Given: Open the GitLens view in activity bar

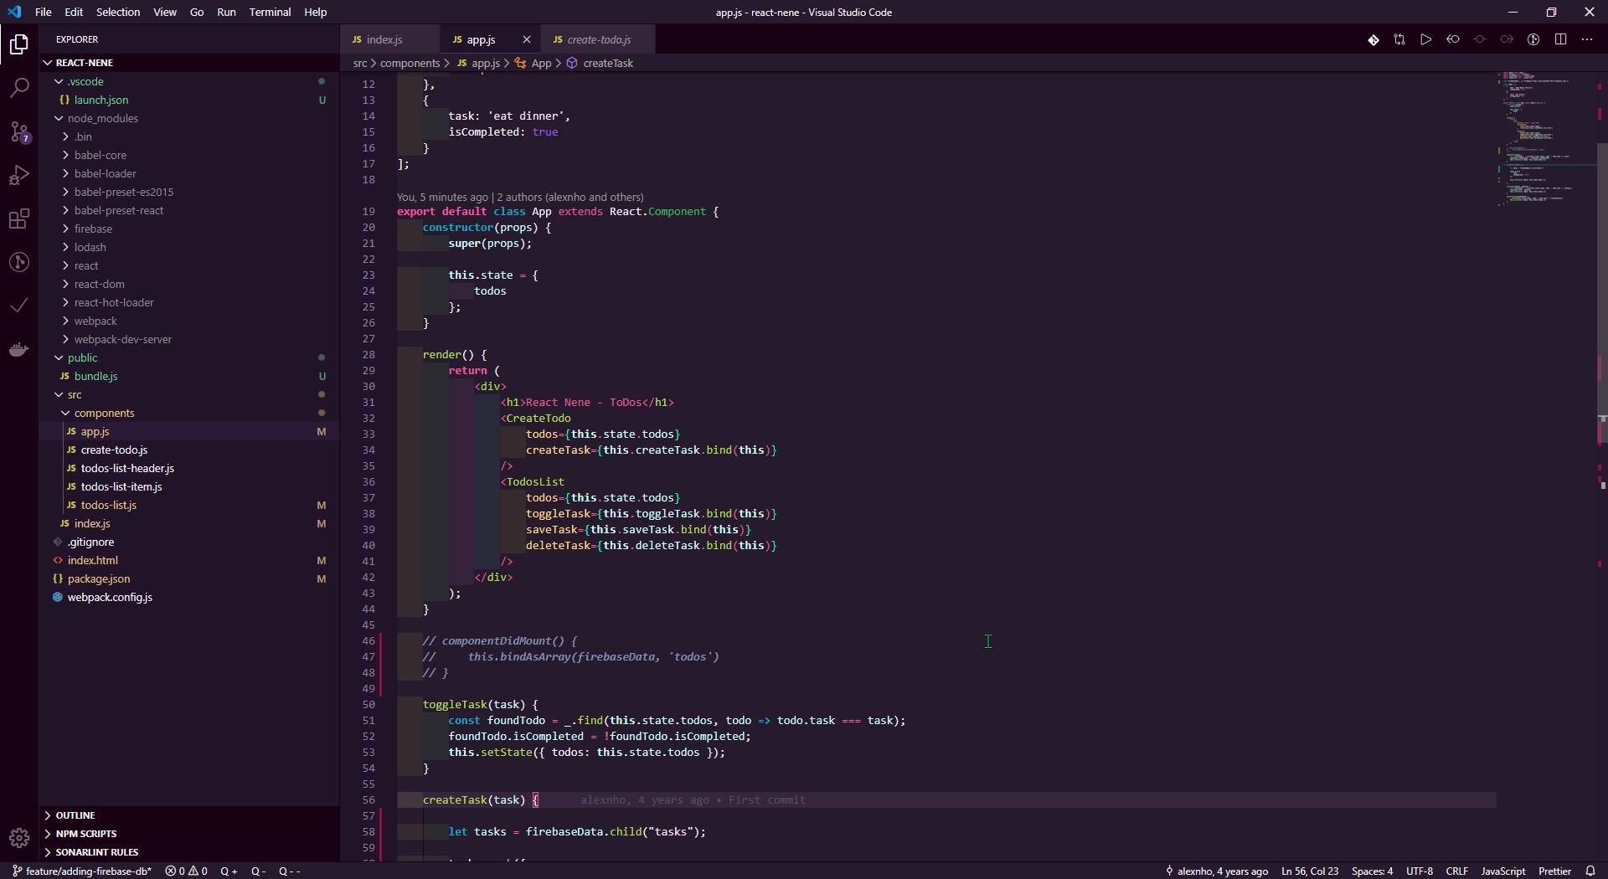Looking at the screenshot, I should pos(18,262).
